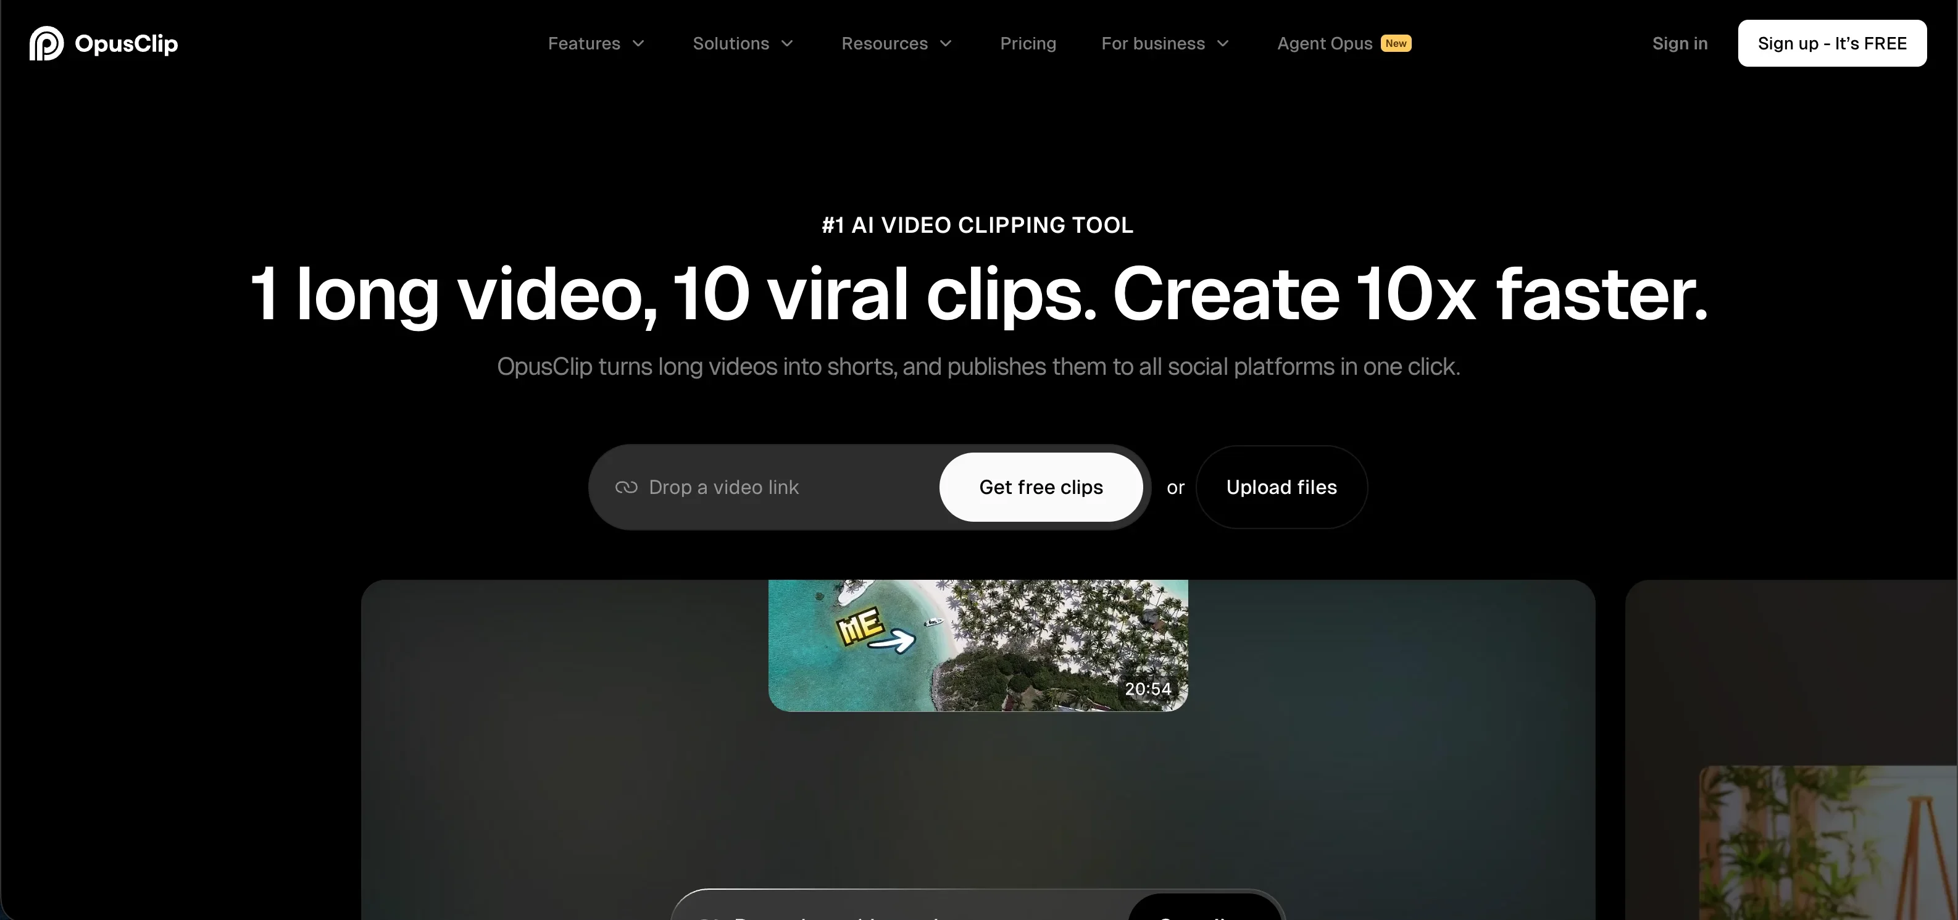Open the Agent Opus page
Screen dimensions: 1958x920
pyautogui.click(x=1324, y=43)
